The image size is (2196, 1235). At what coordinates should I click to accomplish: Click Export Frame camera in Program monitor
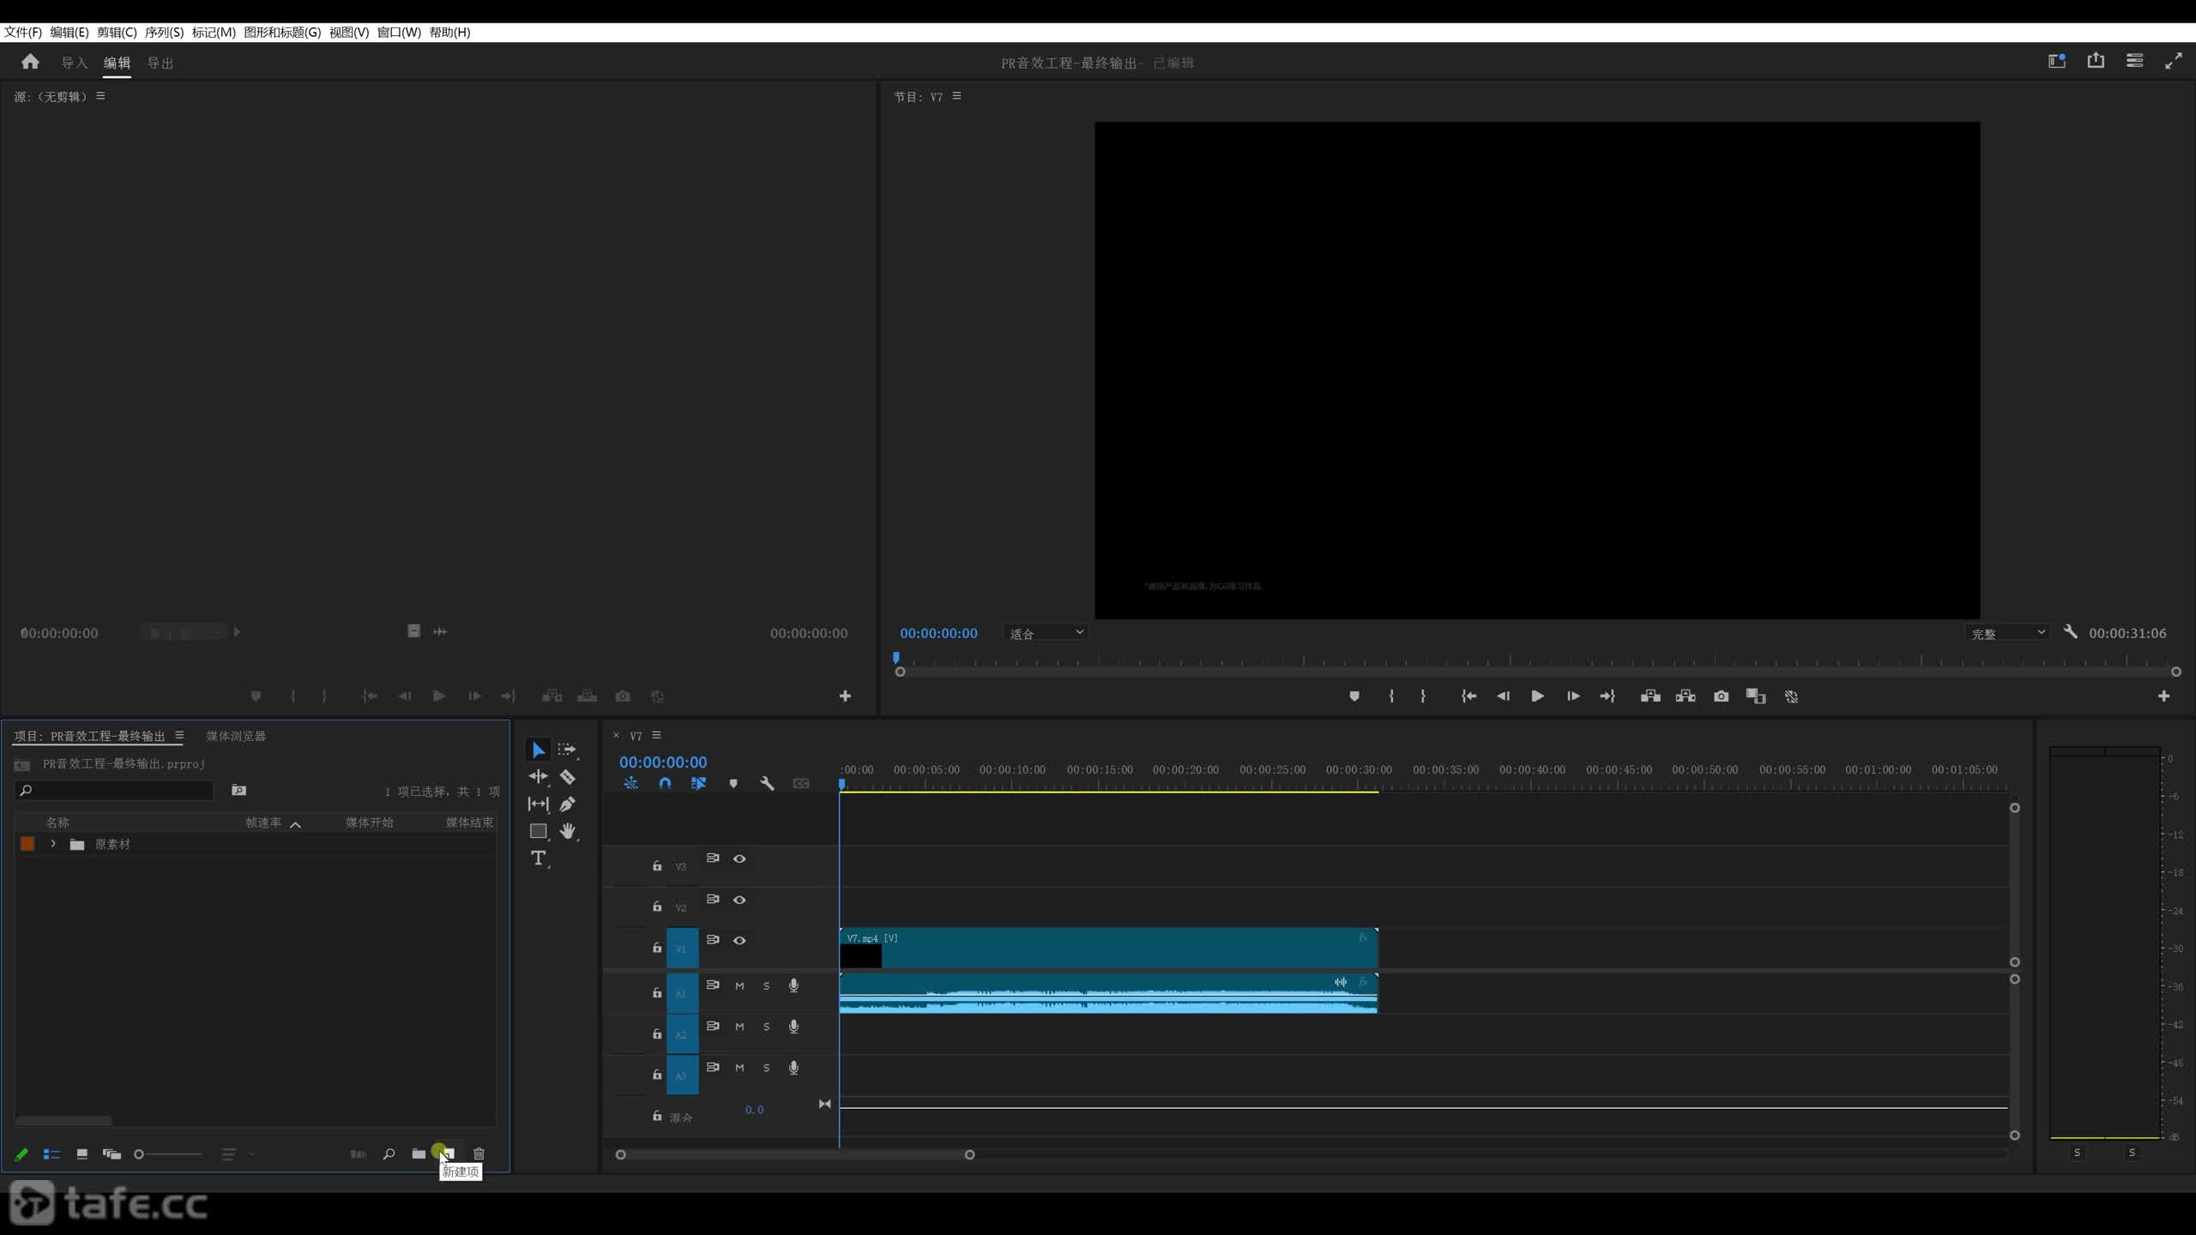click(1721, 696)
